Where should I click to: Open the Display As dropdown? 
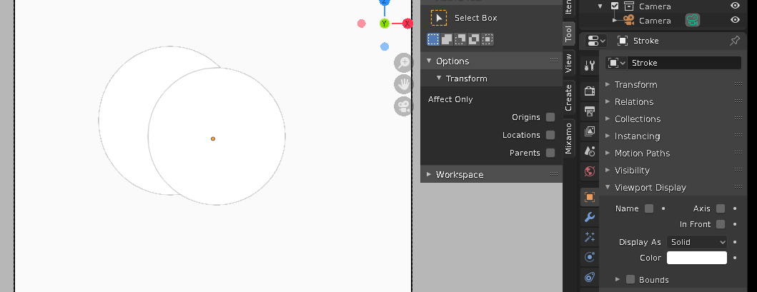pyautogui.click(x=696, y=242)
